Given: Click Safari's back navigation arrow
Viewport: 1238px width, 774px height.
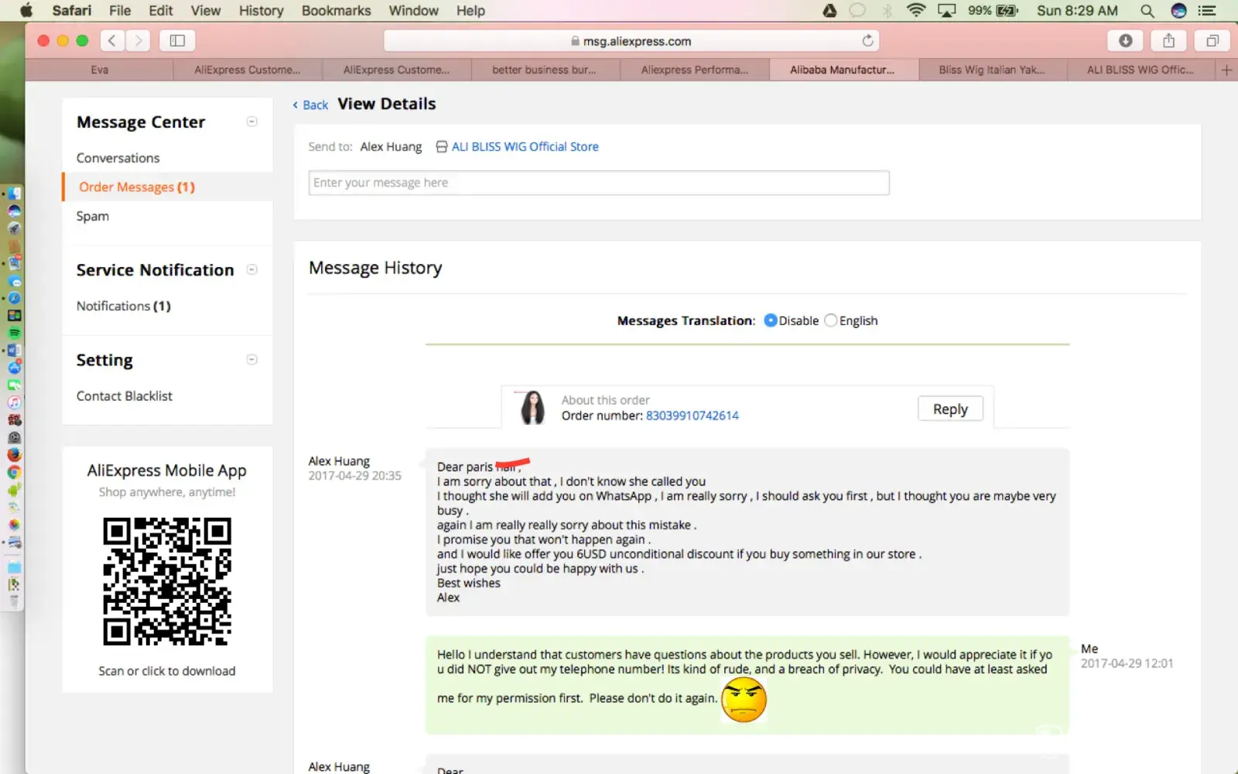Looking at the screenshot, I should [x=112, y=41].
